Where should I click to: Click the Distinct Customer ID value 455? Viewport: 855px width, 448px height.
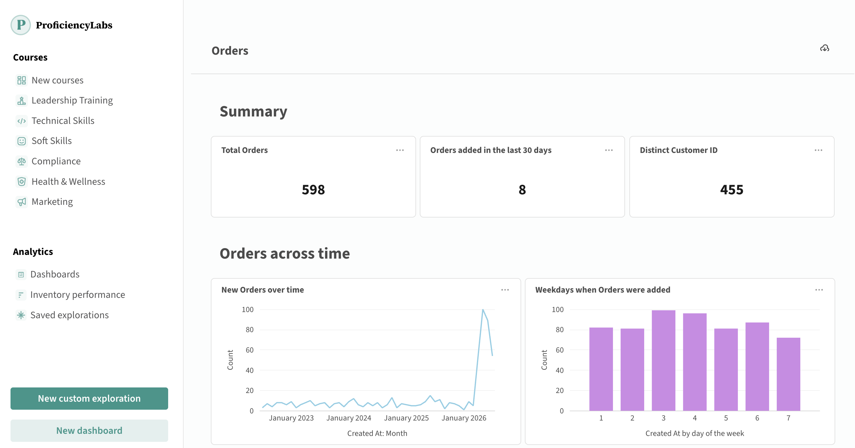[732, 190]
